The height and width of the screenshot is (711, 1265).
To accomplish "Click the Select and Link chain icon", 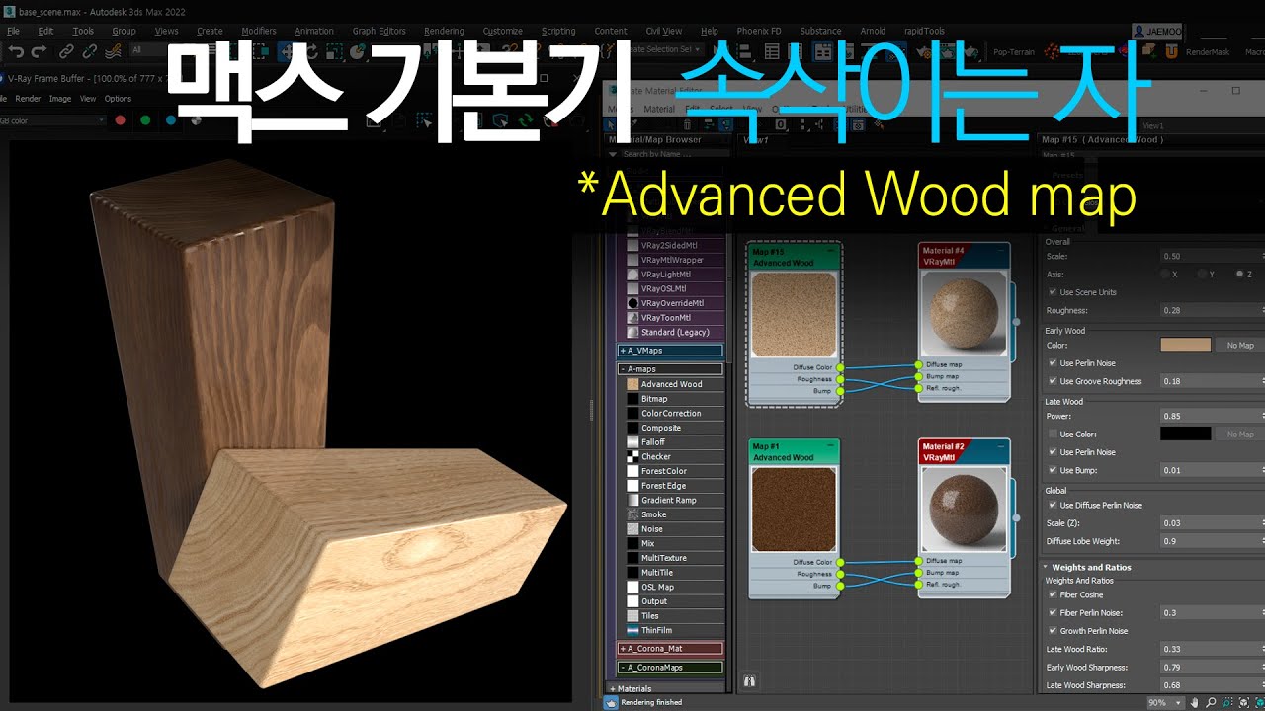I will tap(66, 50).
